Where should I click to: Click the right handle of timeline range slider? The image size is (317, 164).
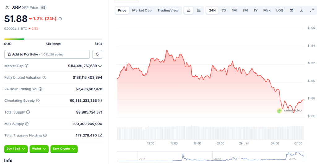coord(304,156)
